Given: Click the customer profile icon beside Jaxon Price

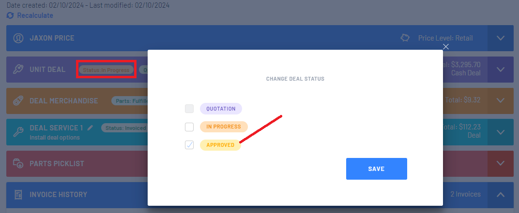Looking at the screenshot, I should pos(18,38).
